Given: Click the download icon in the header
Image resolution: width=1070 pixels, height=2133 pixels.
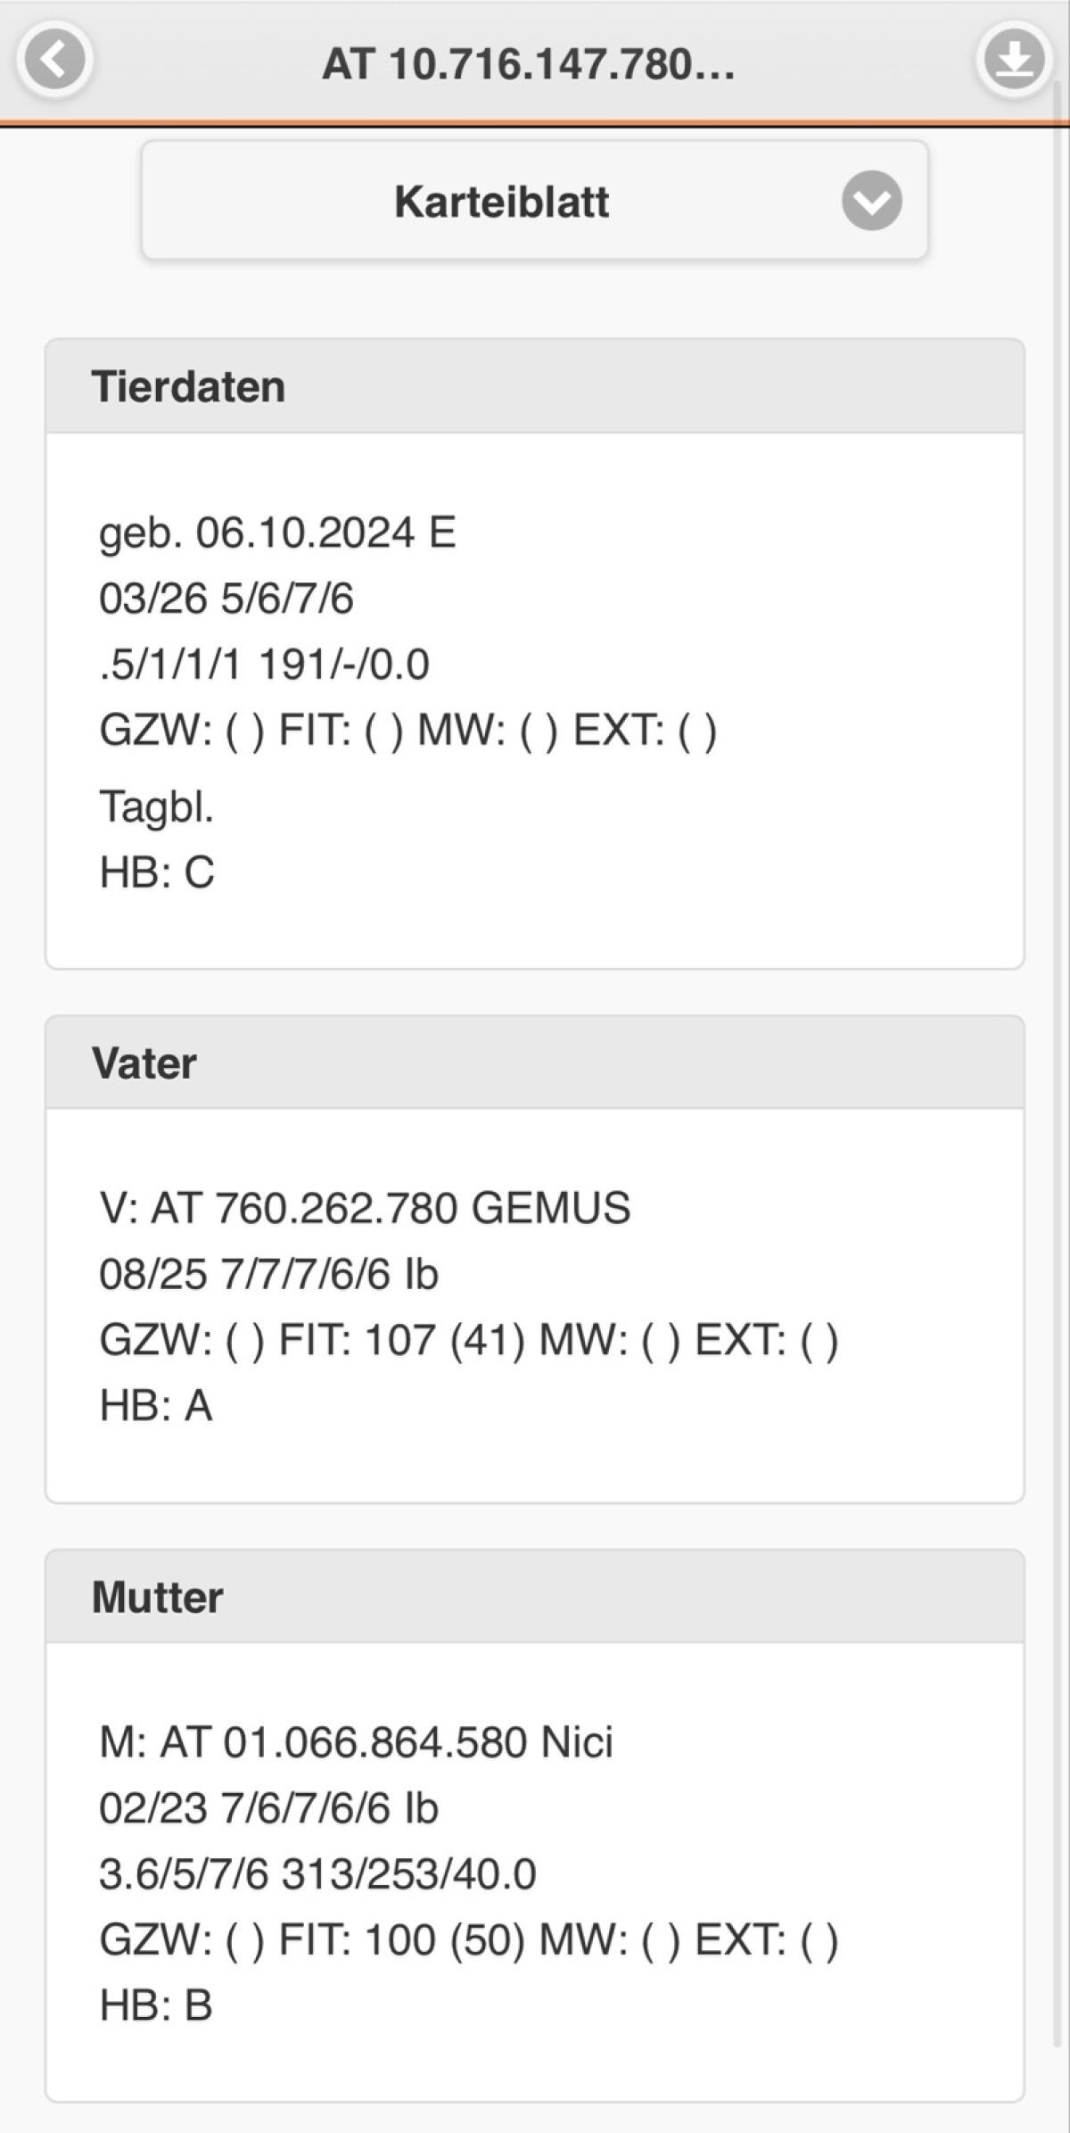Looking at the screenshot, I should pos(1014,61).
